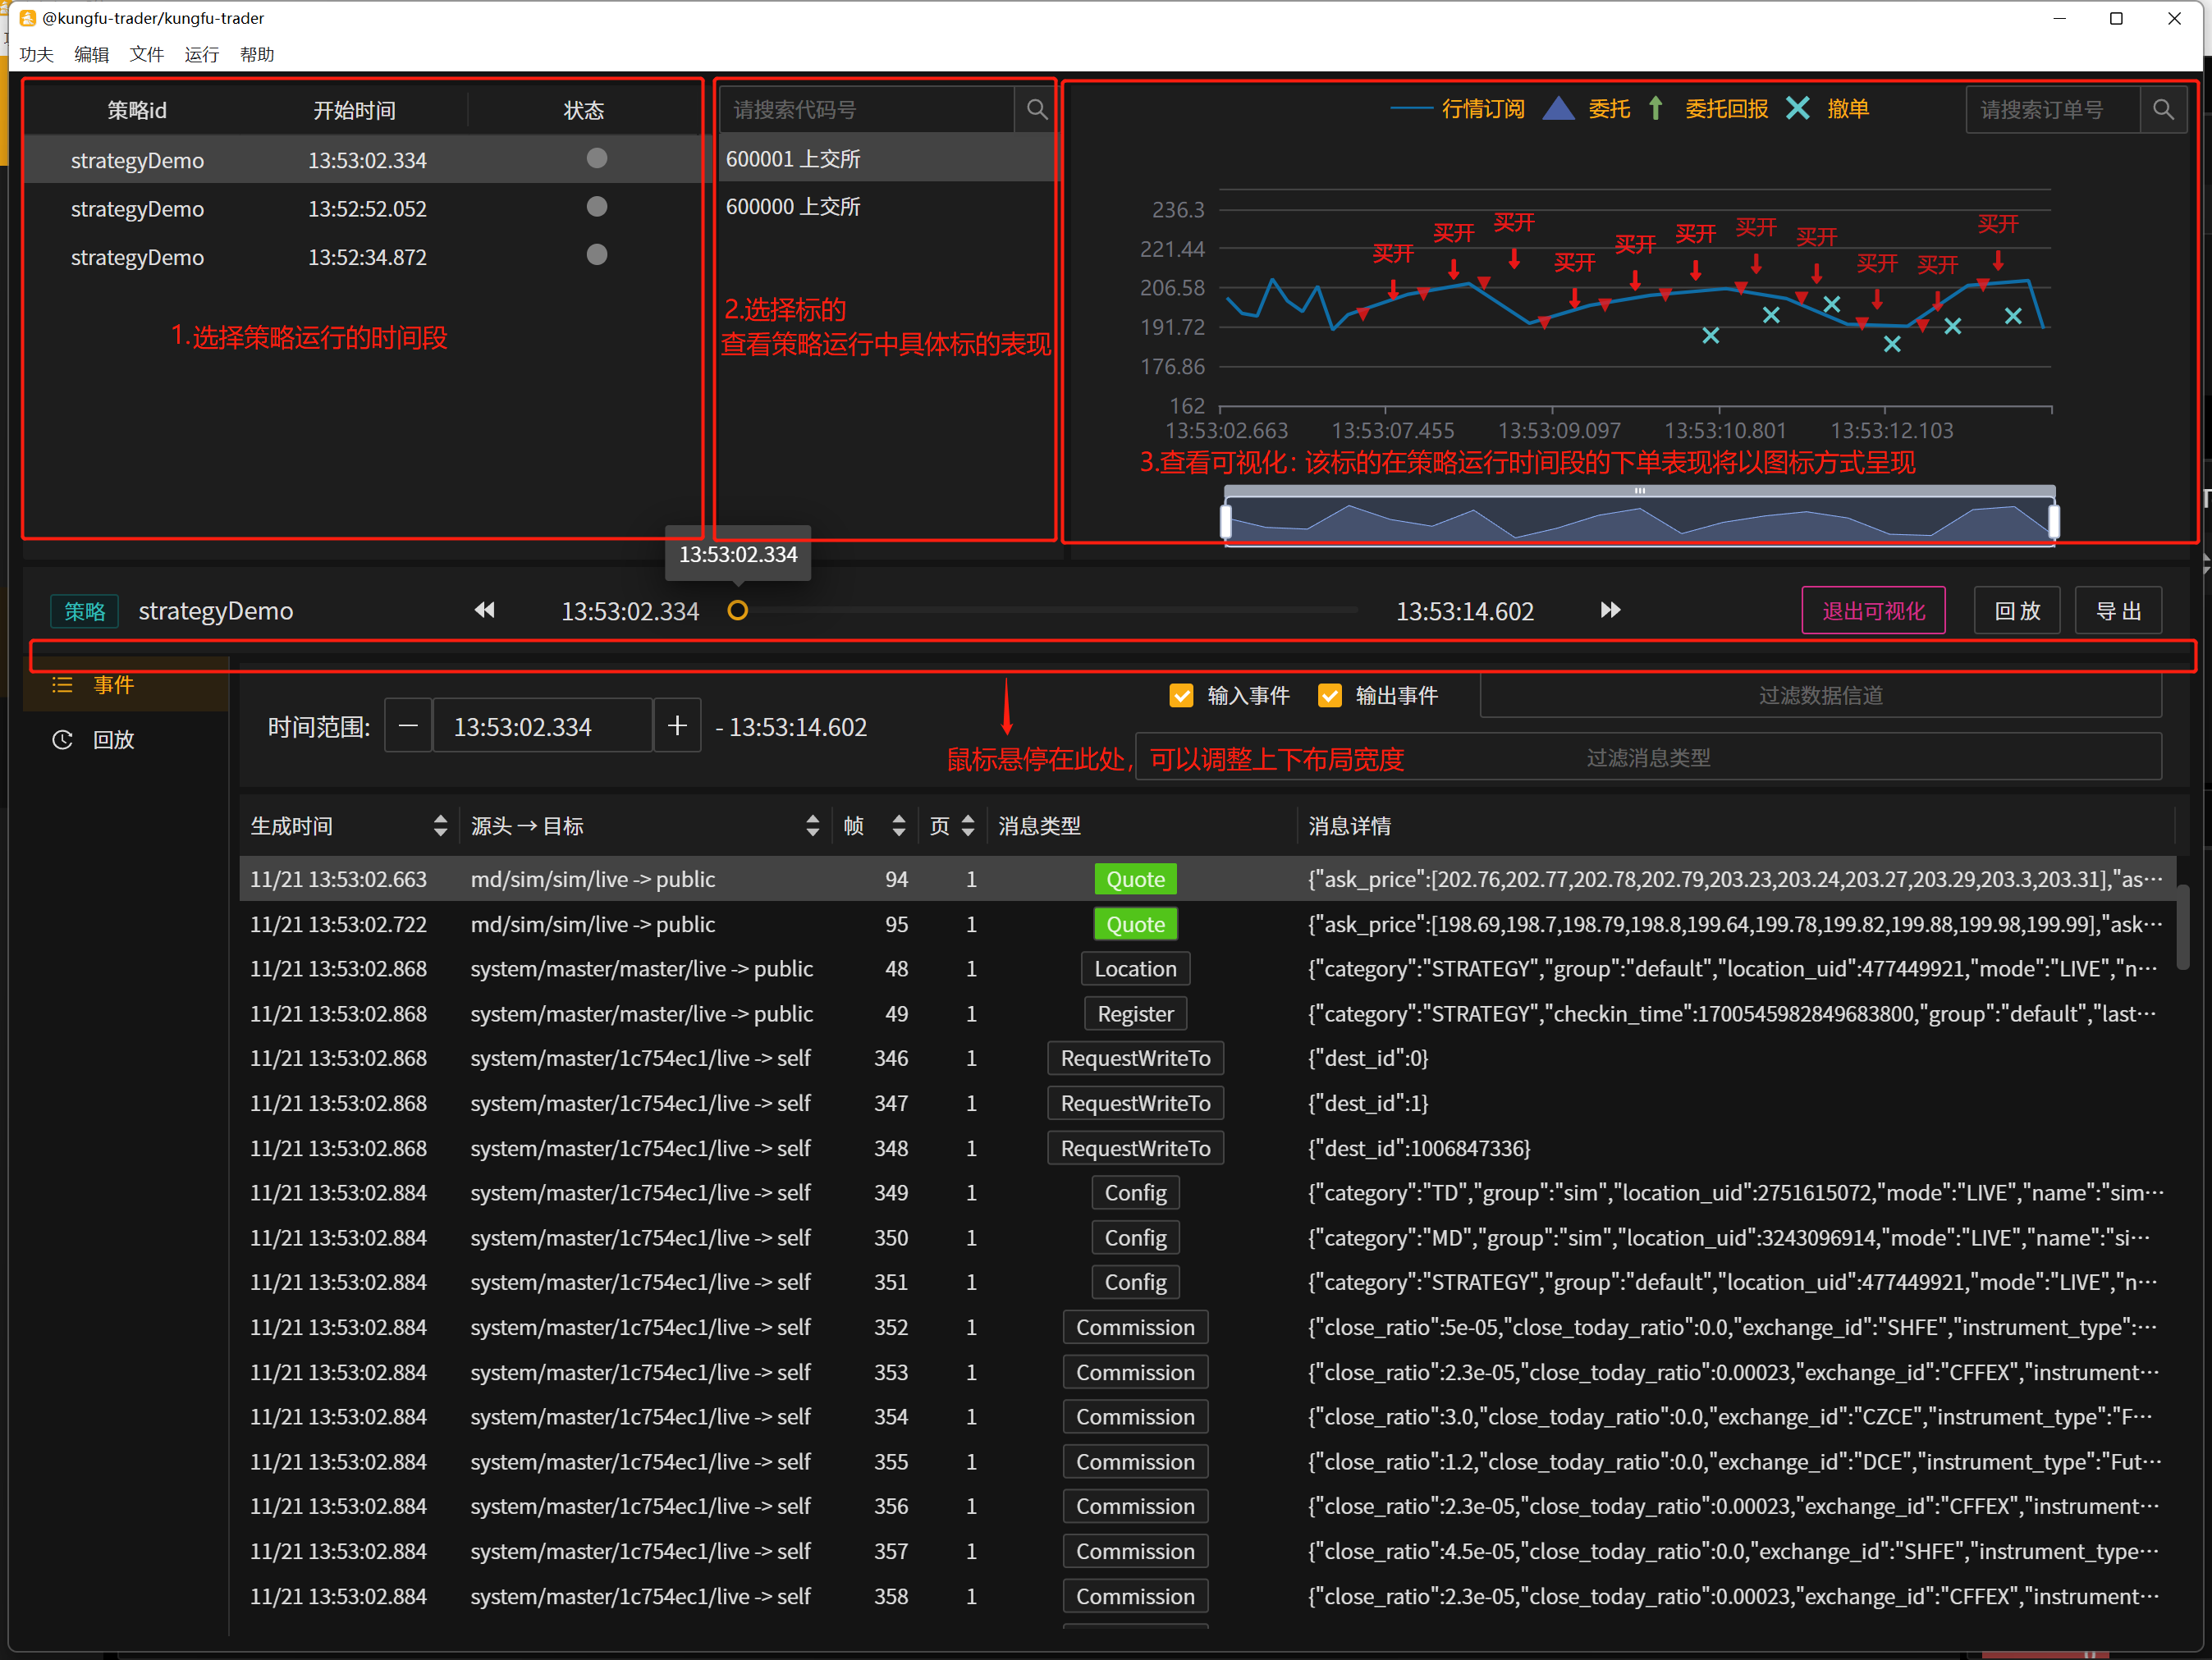Select event row with frame 348
The image size is (2212, 1660).
[1207, 1148]
